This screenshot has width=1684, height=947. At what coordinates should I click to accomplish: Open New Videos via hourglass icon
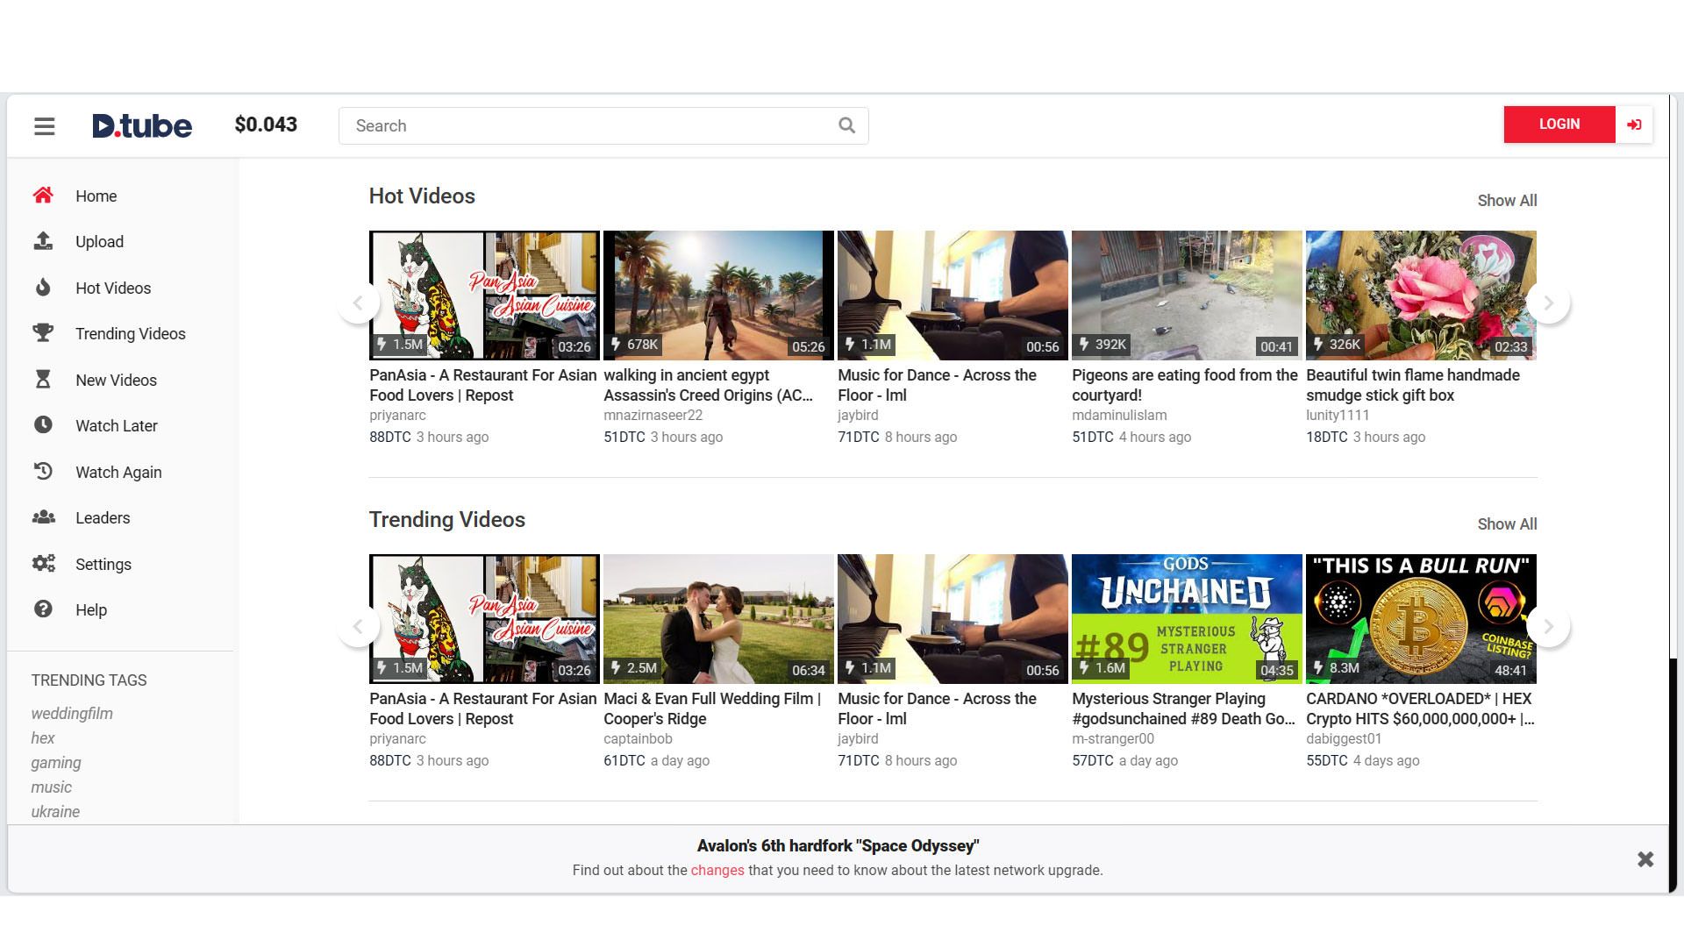[x=43, y=380]
